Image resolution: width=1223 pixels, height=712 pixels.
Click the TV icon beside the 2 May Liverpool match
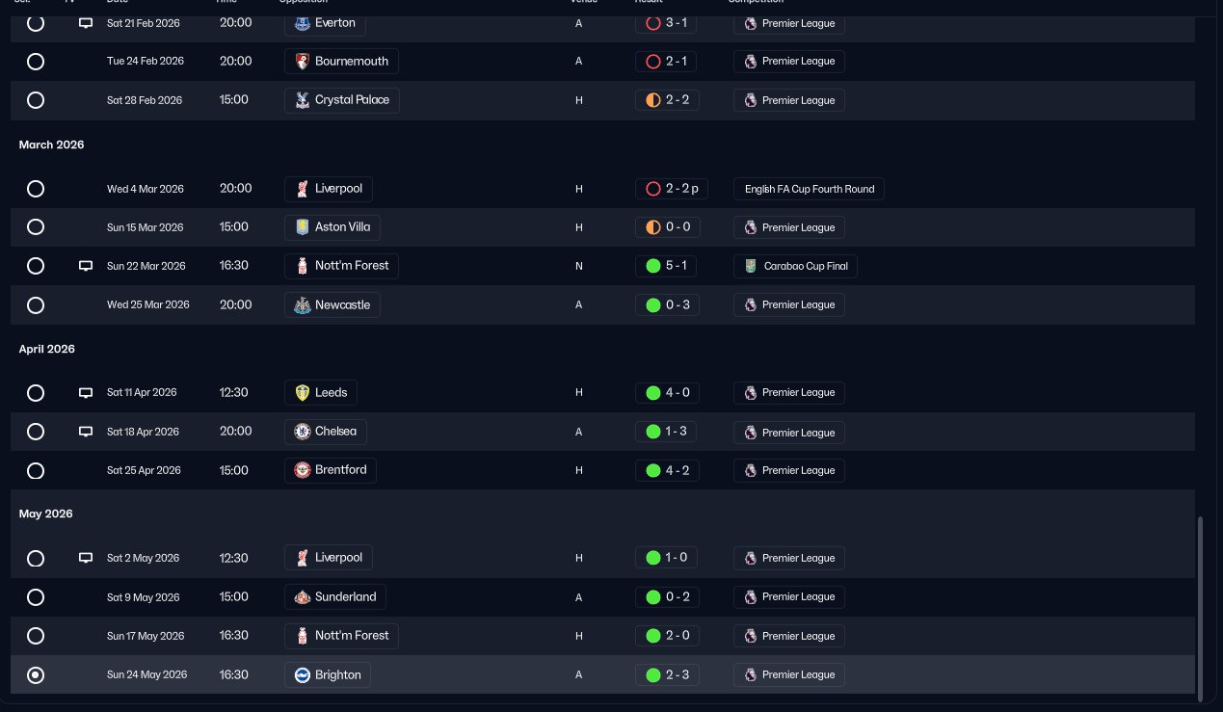86,558
